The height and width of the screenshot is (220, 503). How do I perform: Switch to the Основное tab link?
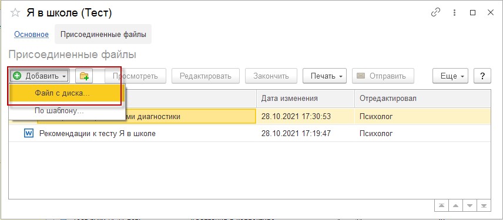click(x=32, y=34)
